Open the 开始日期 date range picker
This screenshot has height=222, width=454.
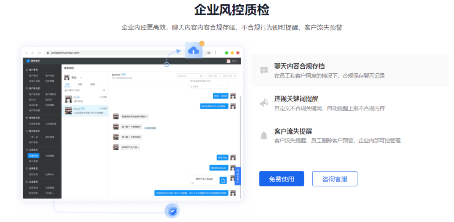pos(222,76)
